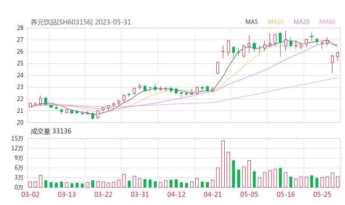Click the tallest red volume bar near 04-21

coord(223,164)
